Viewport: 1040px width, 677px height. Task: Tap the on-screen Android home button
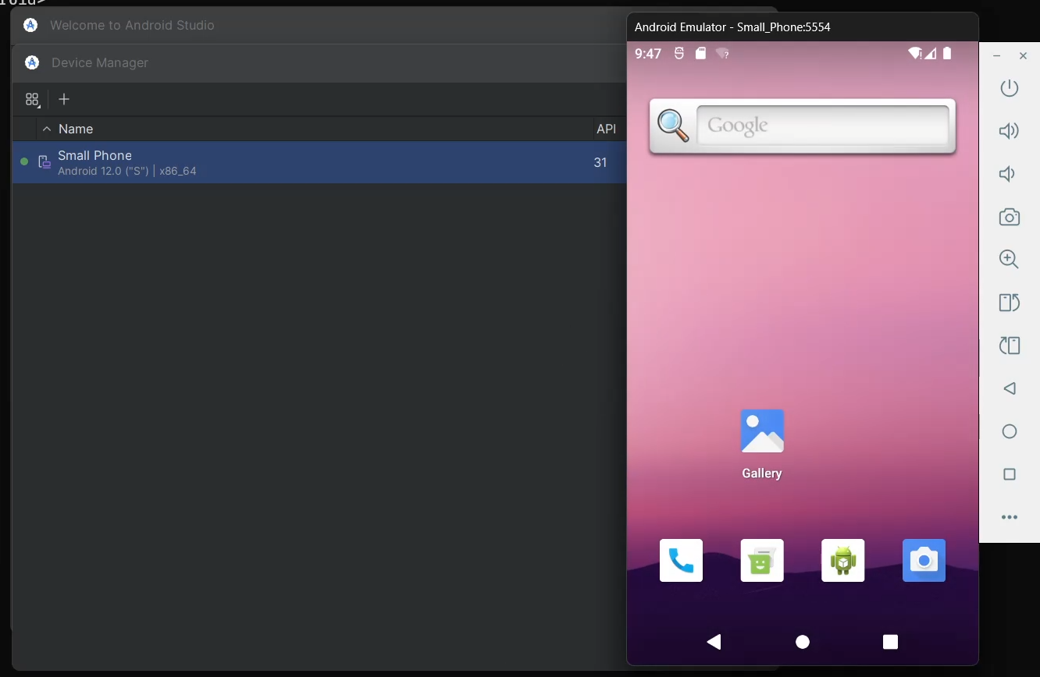(x=802, y=642)
